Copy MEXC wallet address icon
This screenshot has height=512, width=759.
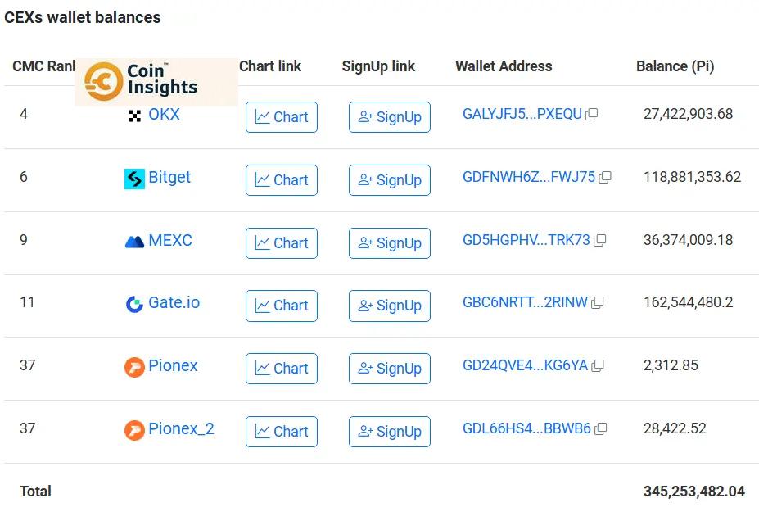click(x=599, y=240)
